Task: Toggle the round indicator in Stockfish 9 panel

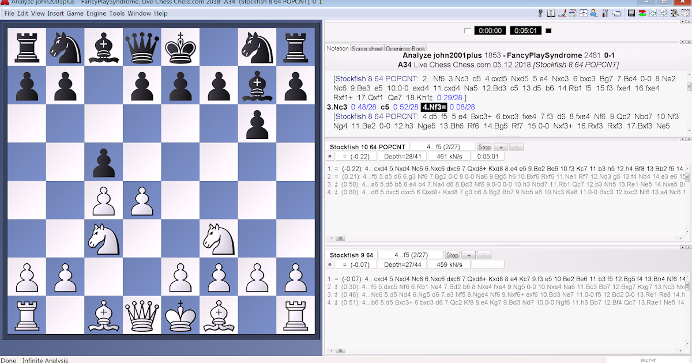Action: pyautogui.click(x=329, y=264)
